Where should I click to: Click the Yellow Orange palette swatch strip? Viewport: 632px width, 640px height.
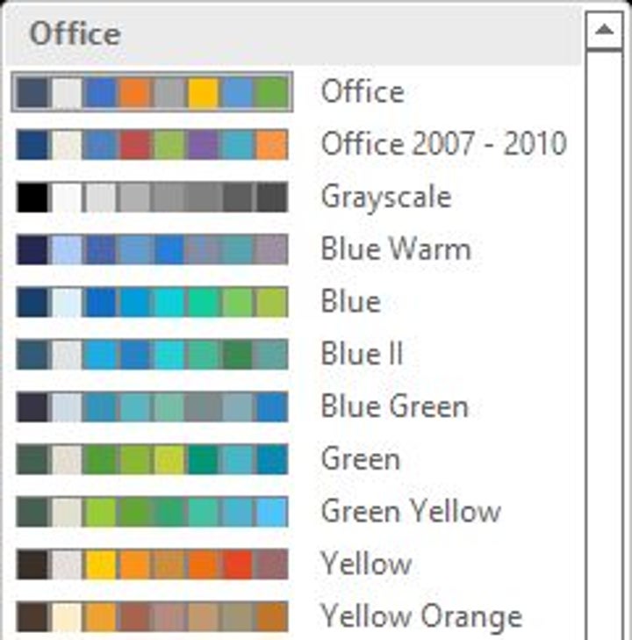pos(152,616)
